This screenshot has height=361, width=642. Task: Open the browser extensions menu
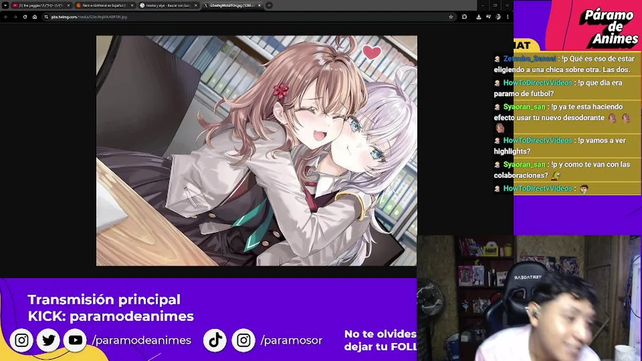click(x=464, y=17)
